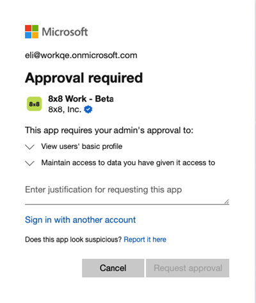Click the Microsoft wordmark text

65,32
